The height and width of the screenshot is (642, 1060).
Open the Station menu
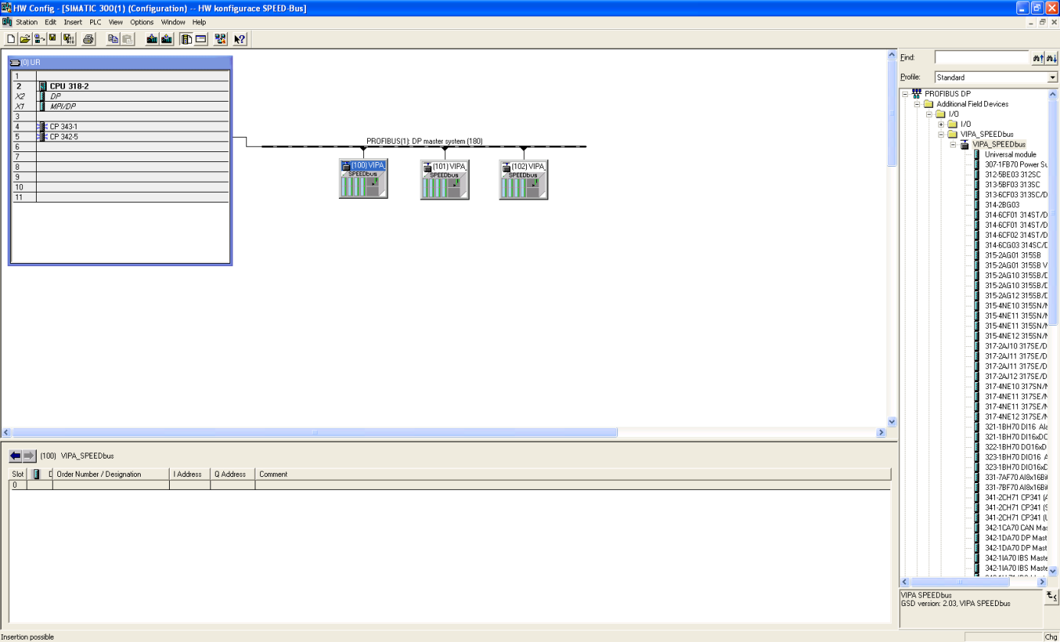coord(27,22)
